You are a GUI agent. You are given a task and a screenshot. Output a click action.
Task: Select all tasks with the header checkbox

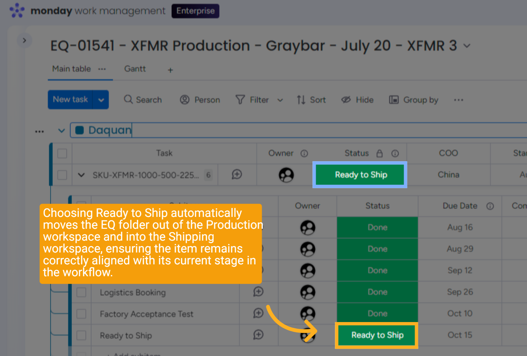pyautogui.click(x=62, y=153)
